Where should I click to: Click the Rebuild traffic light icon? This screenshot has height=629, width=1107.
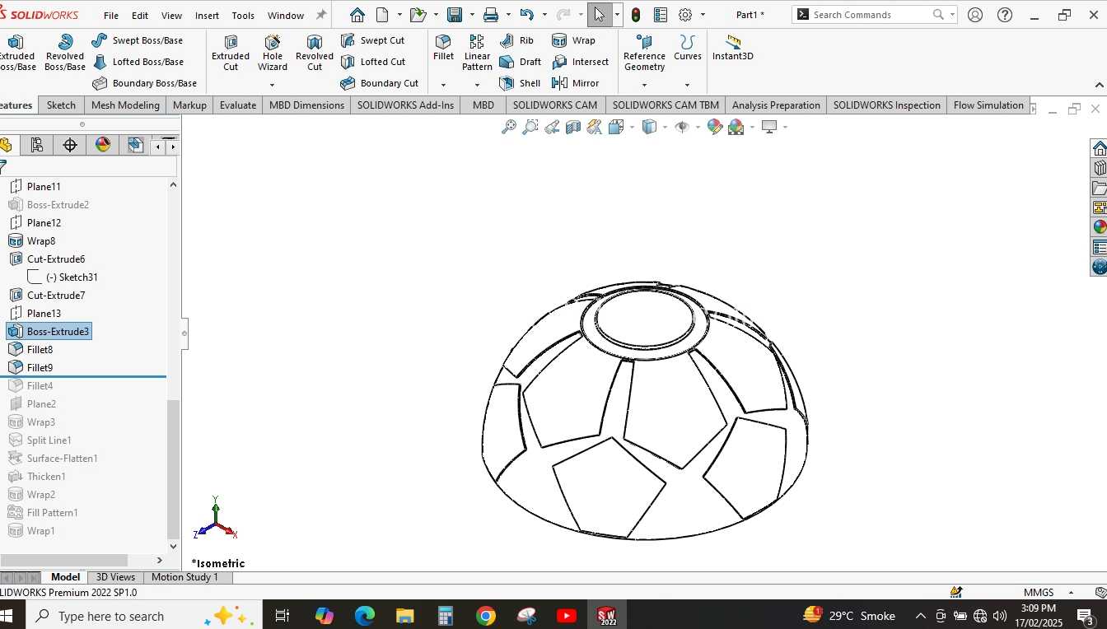pos(637,15)
